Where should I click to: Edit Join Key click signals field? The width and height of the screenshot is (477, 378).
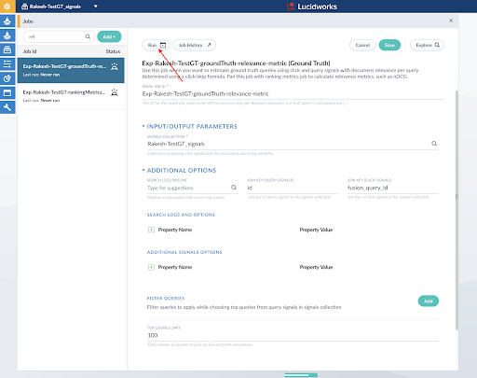393,188
